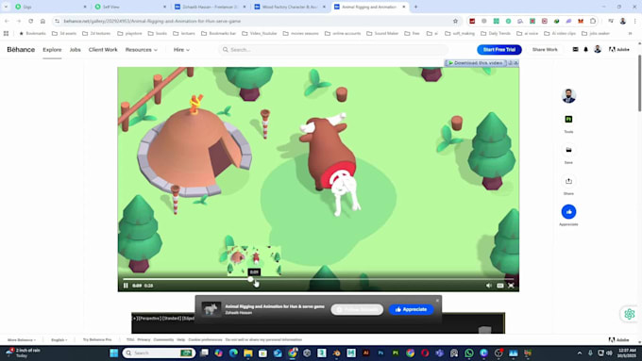This screenshot has height=361, width=642.
Task: Open the English language selector
Action: [x=59, y=339]
